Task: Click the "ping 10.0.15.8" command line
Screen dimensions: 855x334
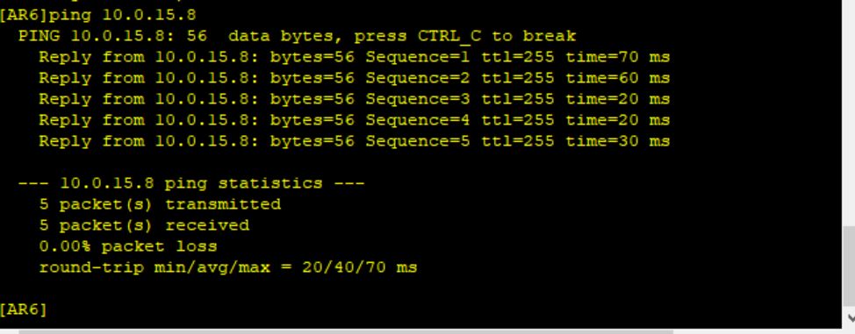Action: (x=98, y=15)
